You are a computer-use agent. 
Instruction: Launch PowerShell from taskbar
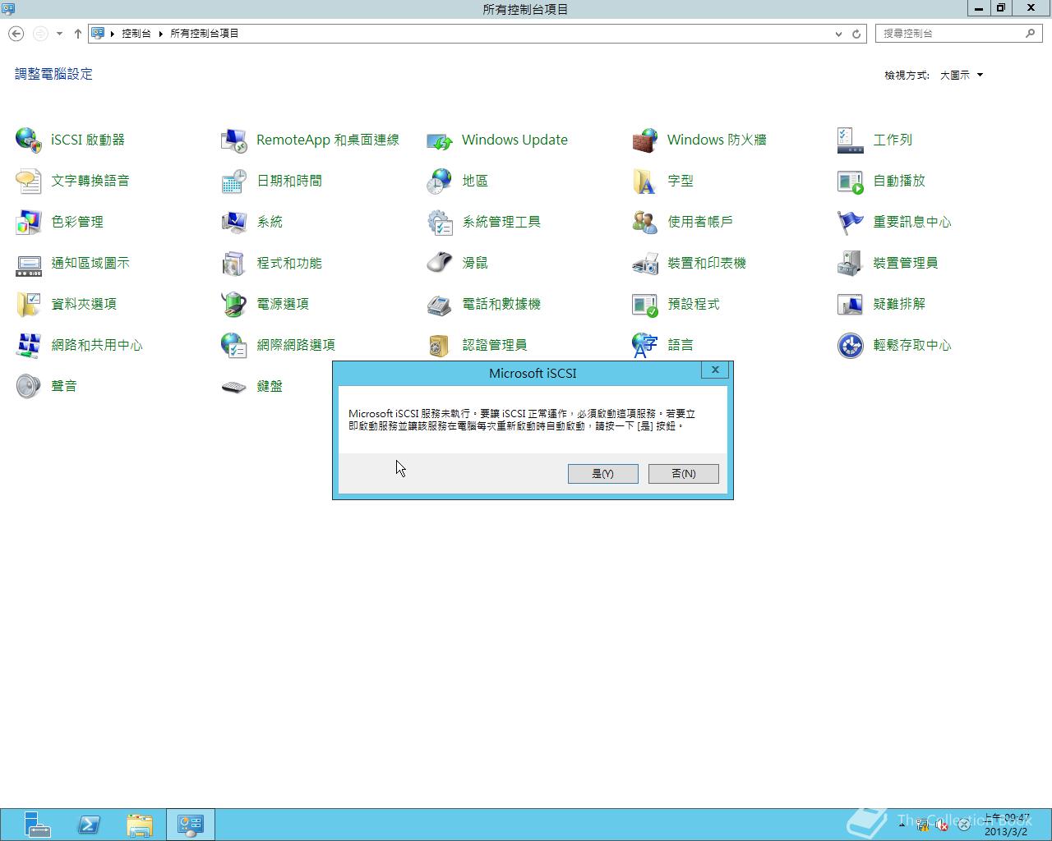(x=89, y=825)
